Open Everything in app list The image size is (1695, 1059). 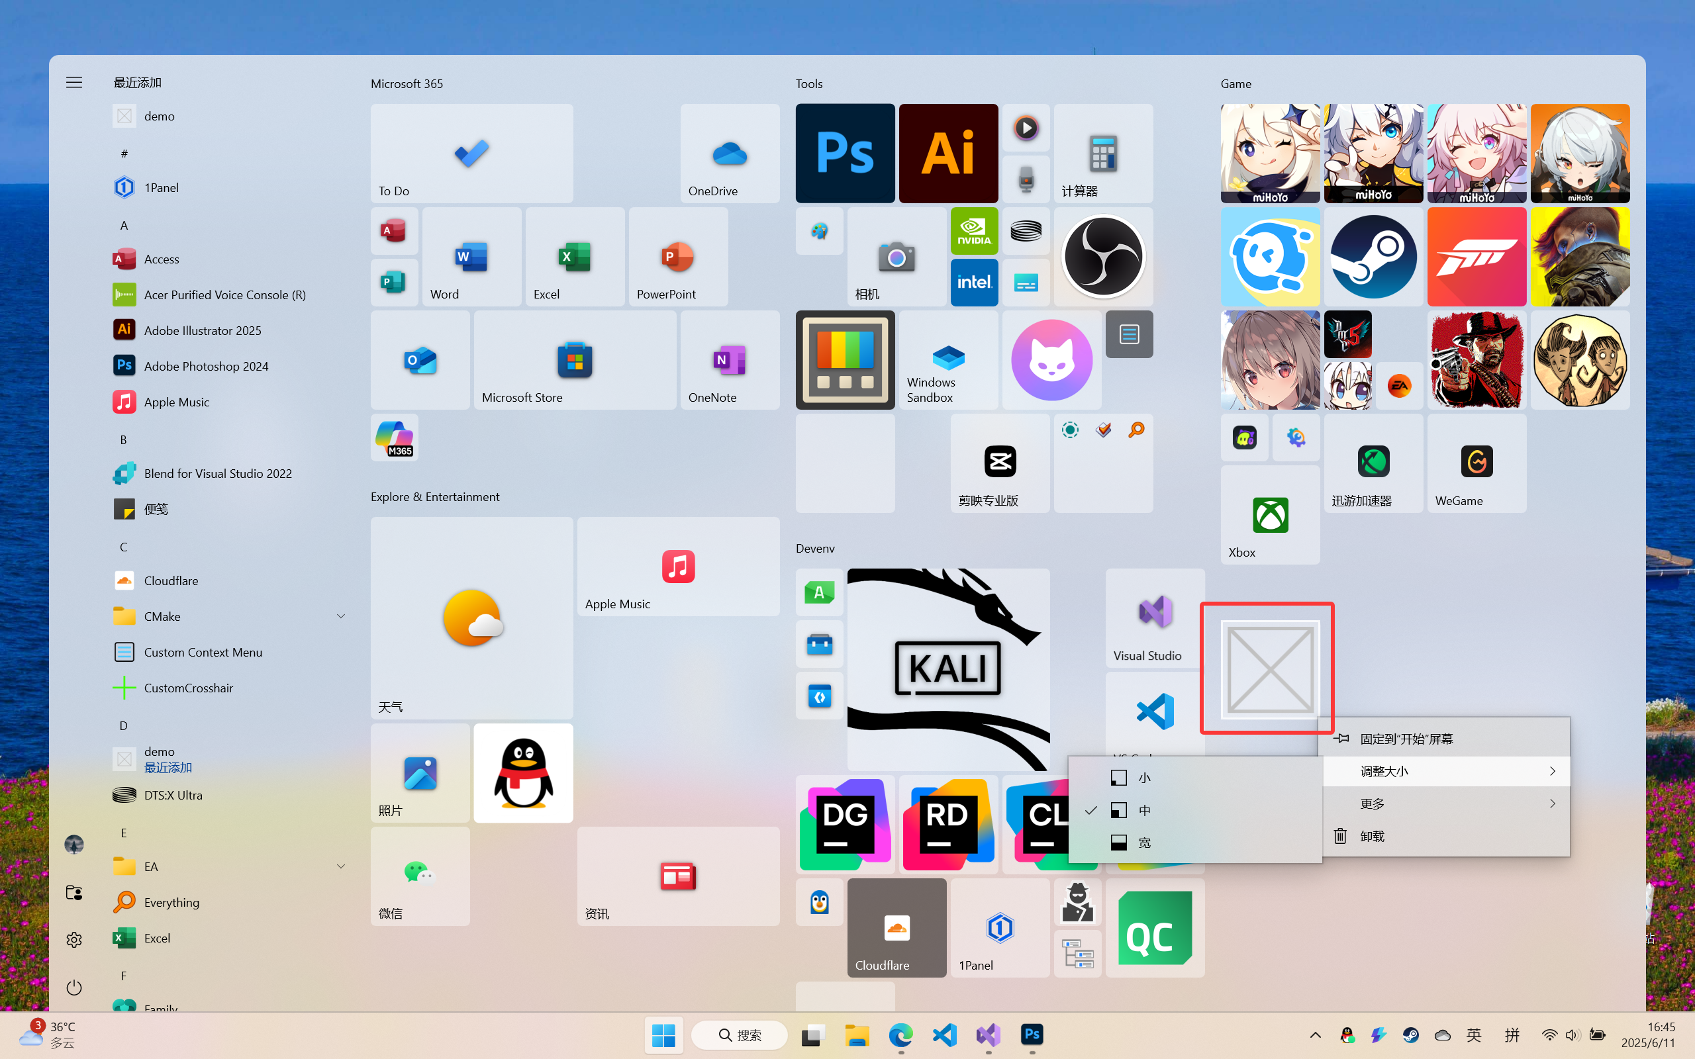point(230,902)
